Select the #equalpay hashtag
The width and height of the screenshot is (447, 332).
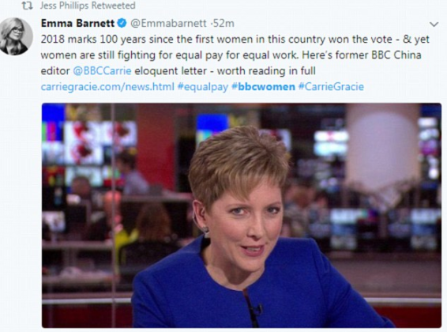pyautogui.click(x=203, y=87)
